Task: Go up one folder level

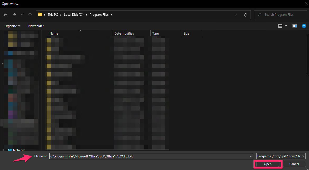Action: click(x=30, y=15)
